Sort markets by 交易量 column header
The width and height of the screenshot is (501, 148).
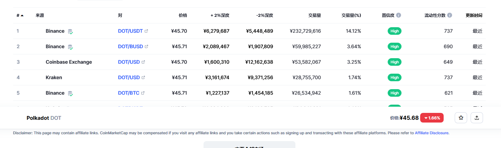click(x=314, y=15)
